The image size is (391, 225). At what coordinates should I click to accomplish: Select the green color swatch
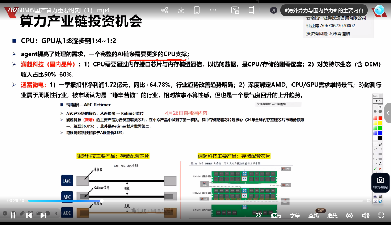tap(380, 128)
